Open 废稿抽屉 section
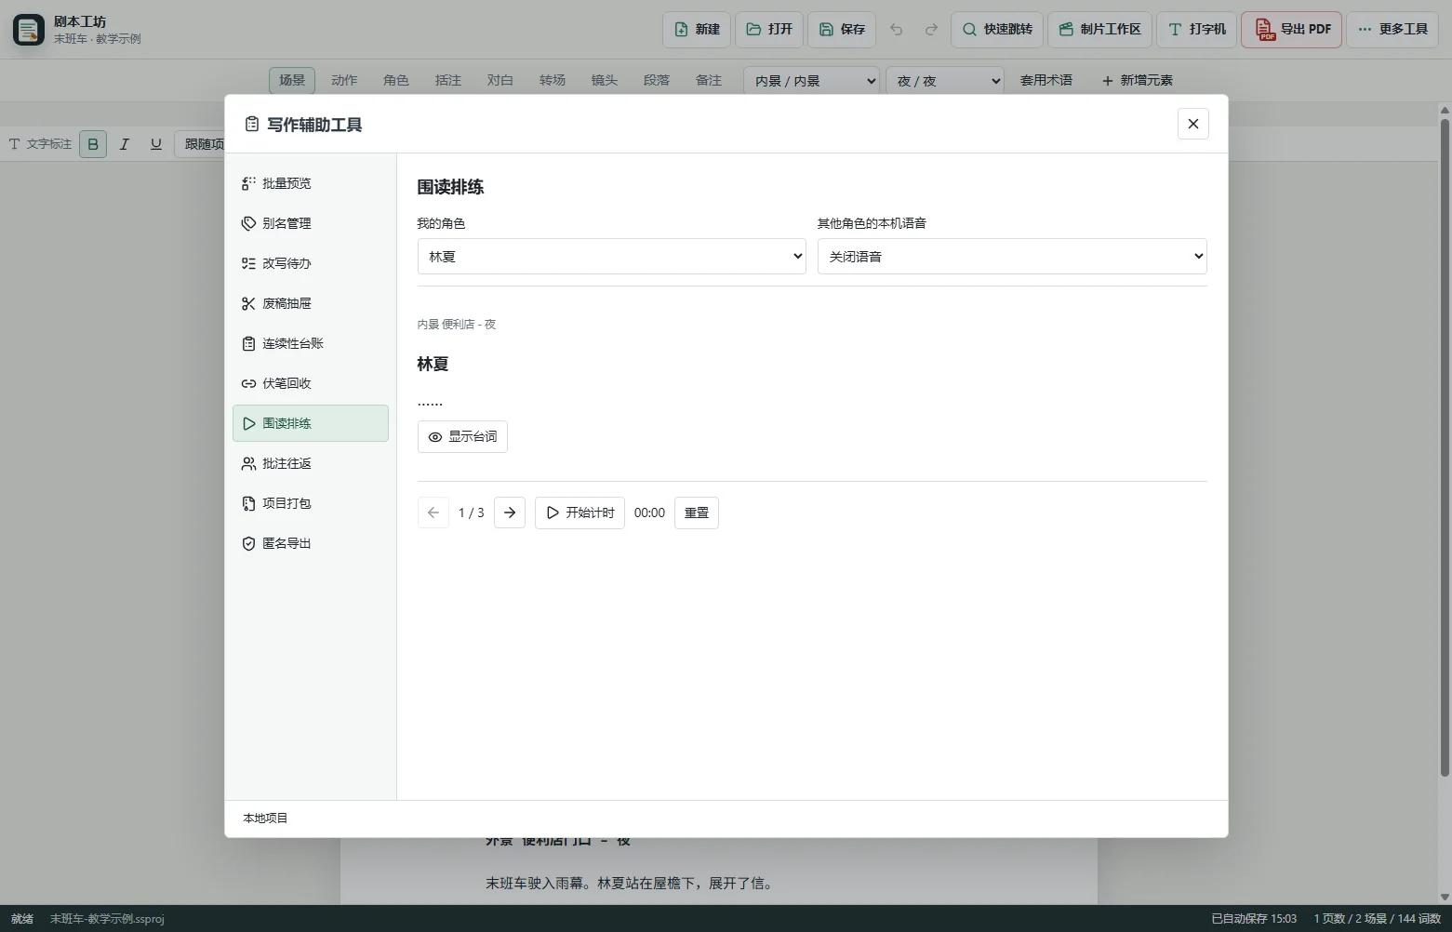The image size is (1452, 932). [x=310, y=303]
